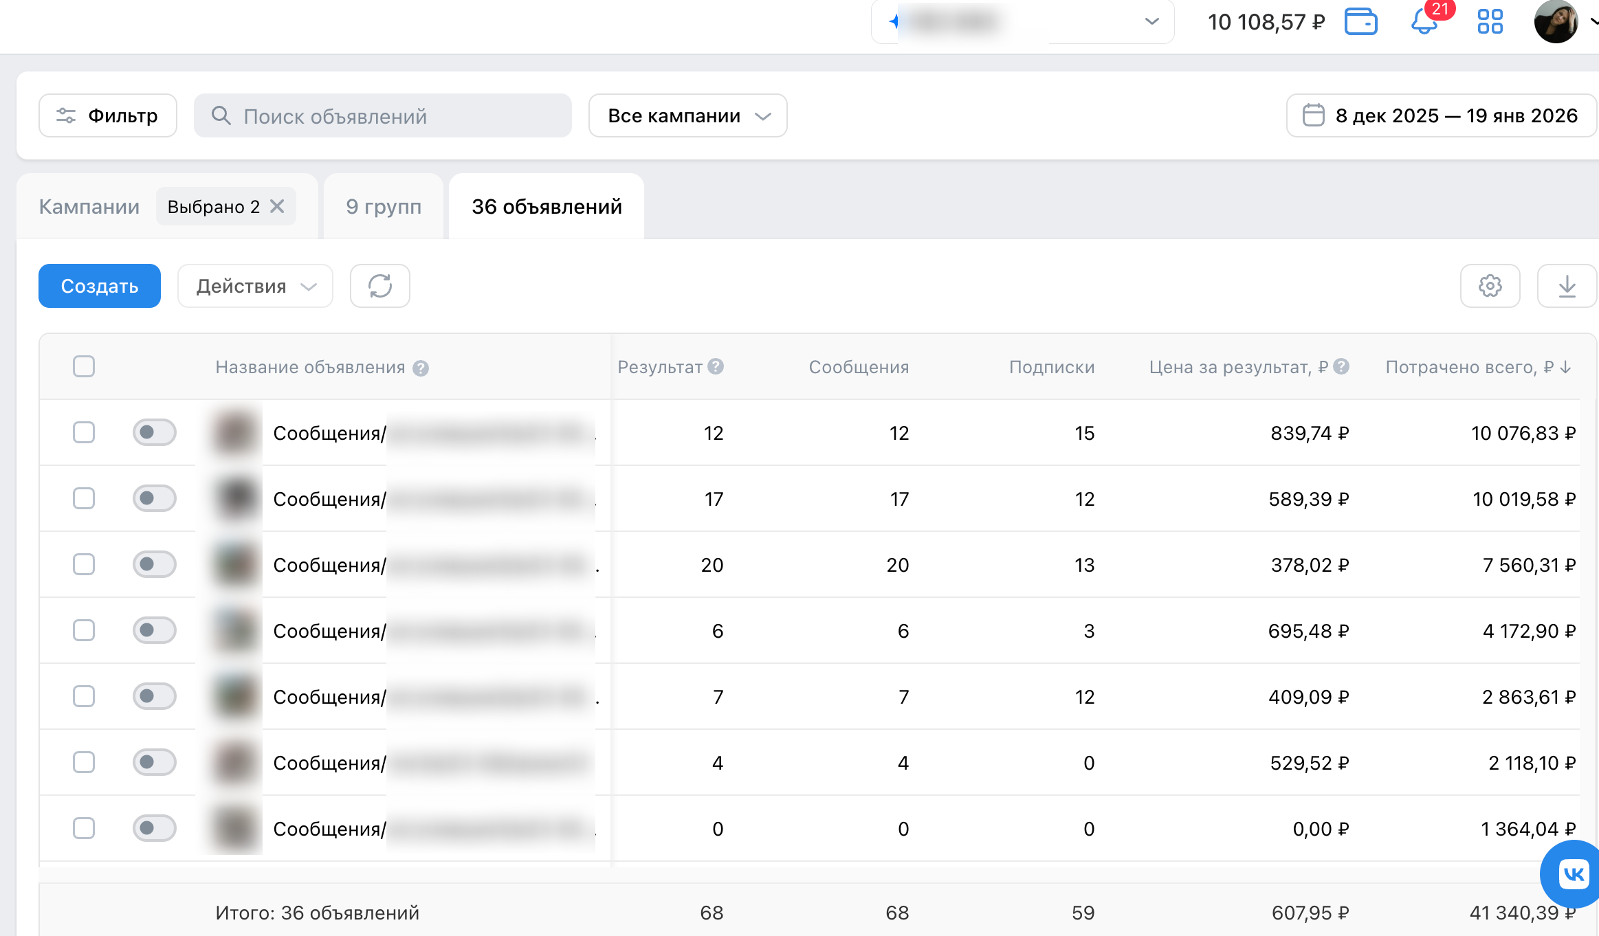Viewport: 1599px width, 936px height.
Task: Switch to the 'Кампании' tab
Action: pos(89,206)
